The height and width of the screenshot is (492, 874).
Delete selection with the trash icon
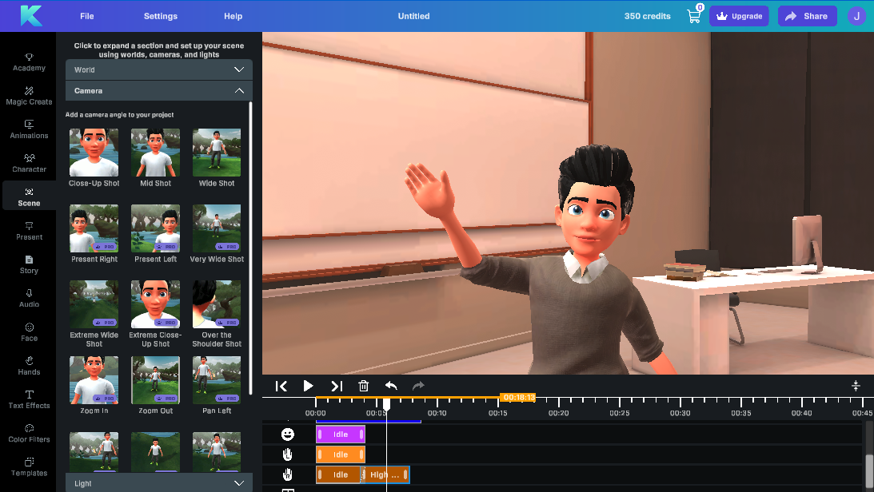click(363, 386)
